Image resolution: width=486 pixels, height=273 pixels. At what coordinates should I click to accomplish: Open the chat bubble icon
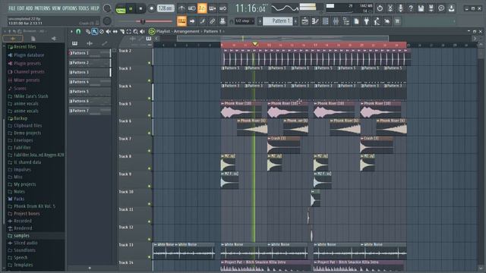[441, 8]
